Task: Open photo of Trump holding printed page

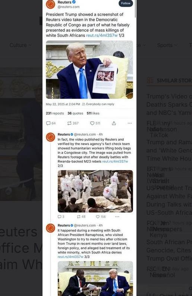Action: click(x=89, y=70)
